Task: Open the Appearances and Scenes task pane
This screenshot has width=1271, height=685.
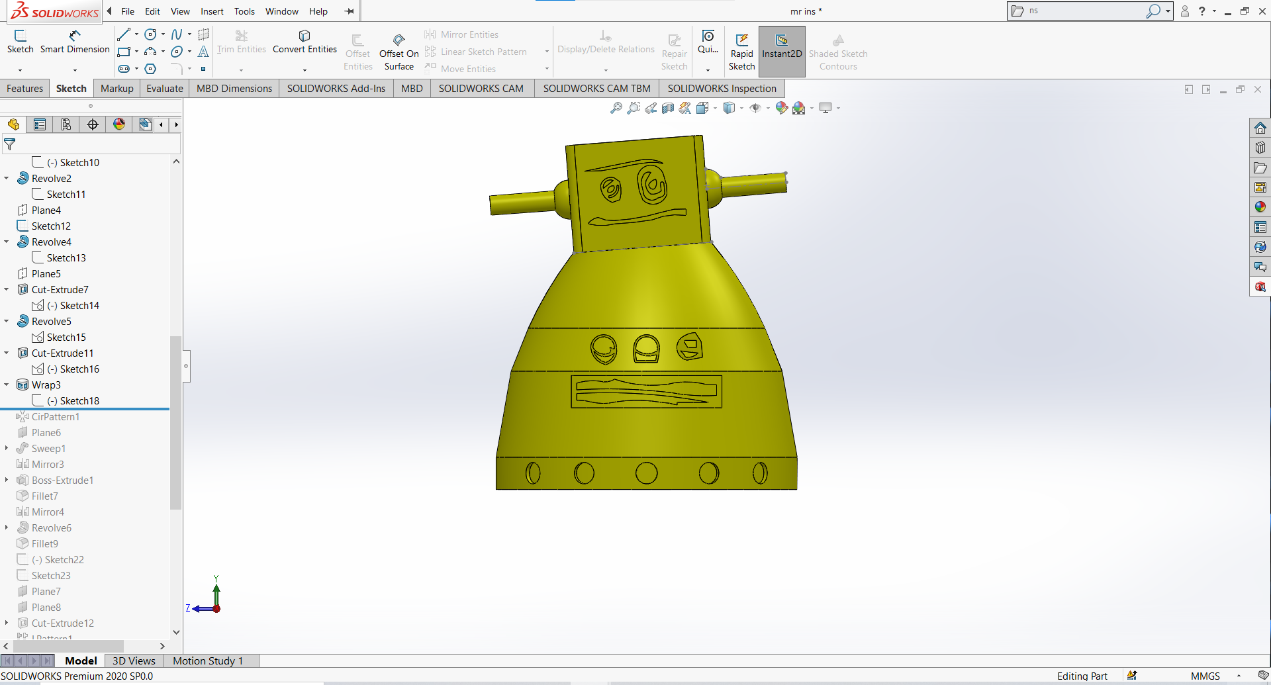Action: tap(1260, 206)
